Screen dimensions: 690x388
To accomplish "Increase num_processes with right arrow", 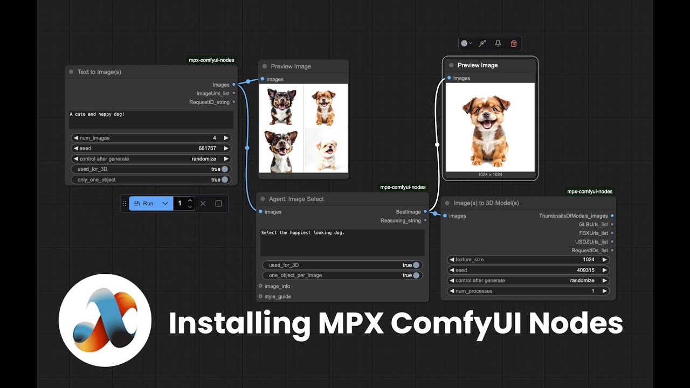I will pyautogui.click(x=605, y=291).
